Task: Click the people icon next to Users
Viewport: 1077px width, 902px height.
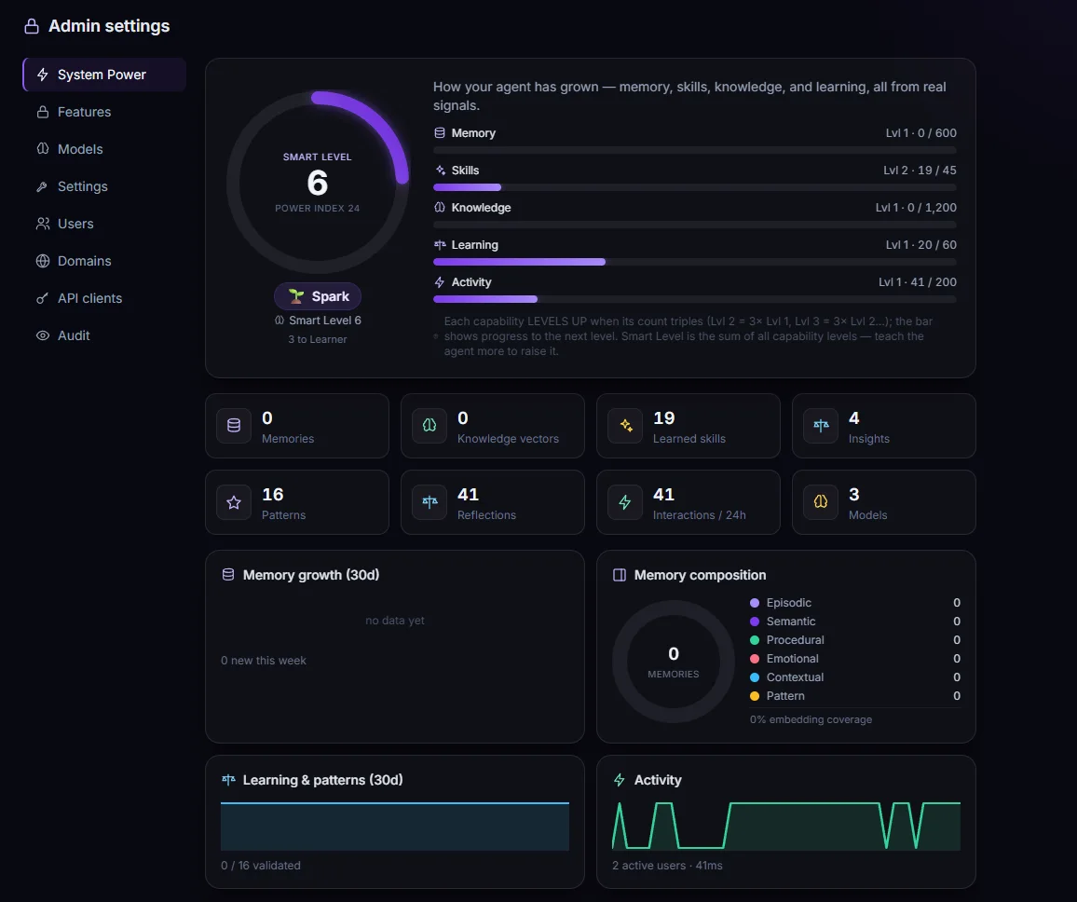Action: (x=43, y=224)
